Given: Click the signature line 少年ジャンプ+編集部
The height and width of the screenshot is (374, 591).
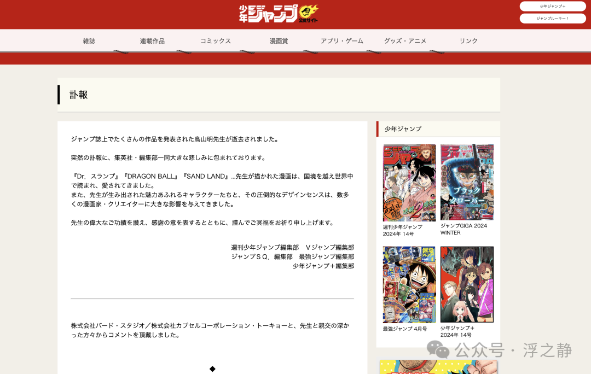Looking at the screenshot, I should (323, 266).
